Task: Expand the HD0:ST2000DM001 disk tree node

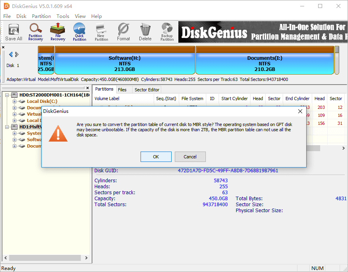Action: click(x=8, y=95)
